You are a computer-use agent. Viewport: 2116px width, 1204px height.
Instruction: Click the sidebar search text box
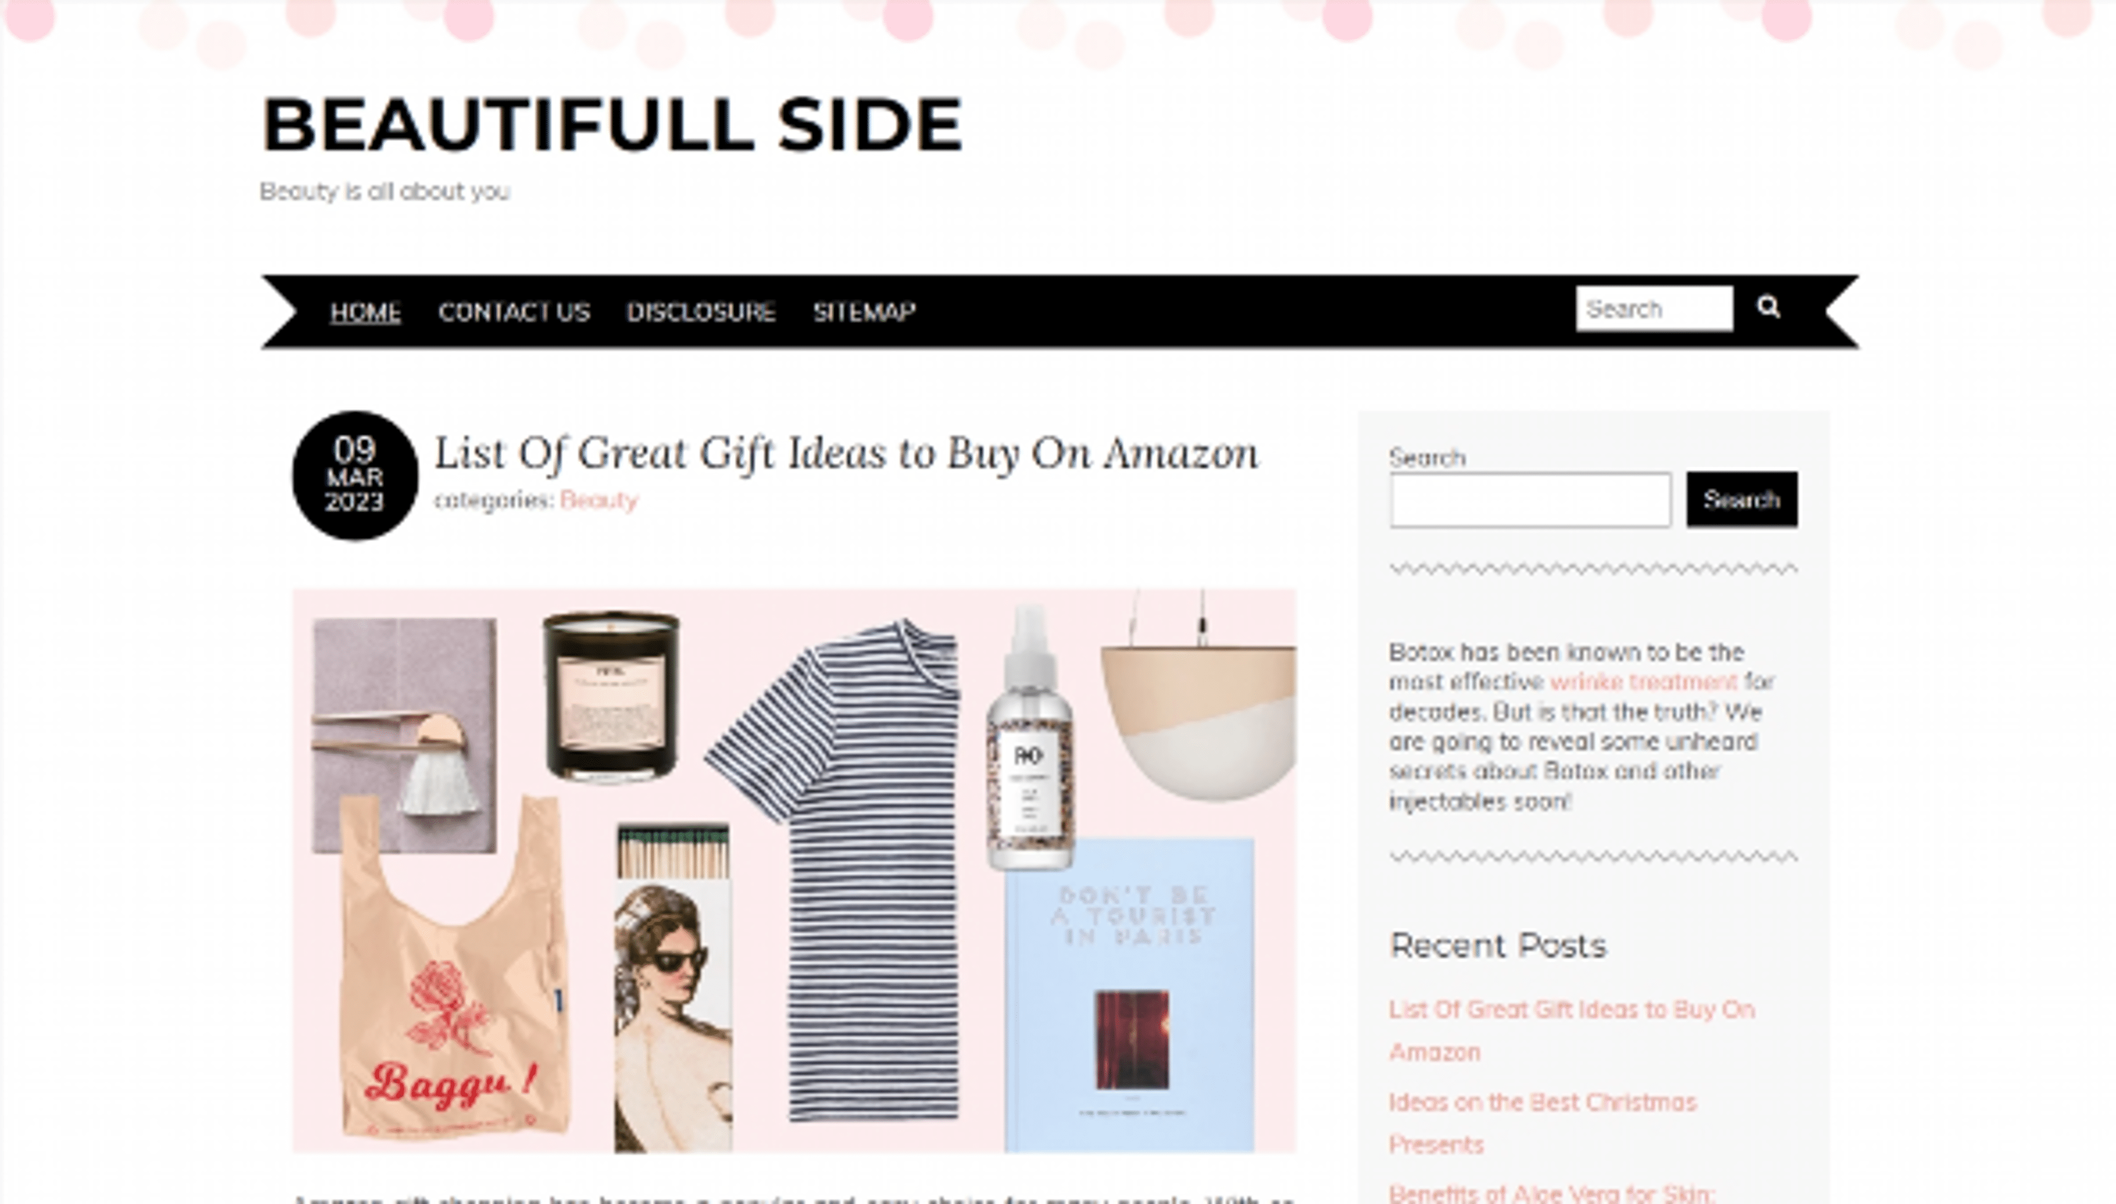[1530, 500]
